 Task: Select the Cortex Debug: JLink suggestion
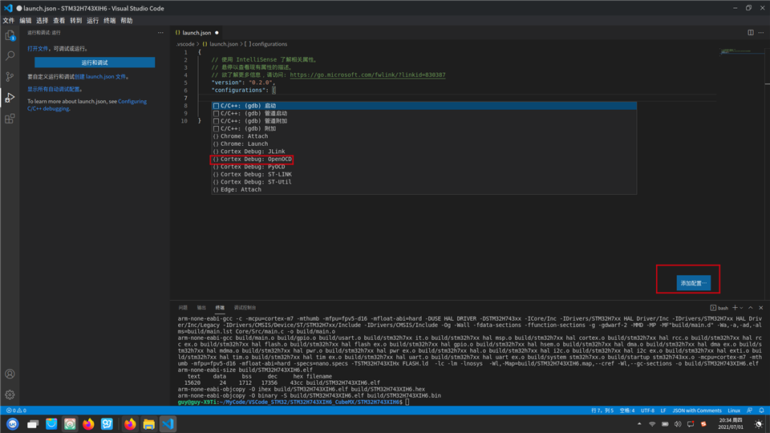click(424, 152)
